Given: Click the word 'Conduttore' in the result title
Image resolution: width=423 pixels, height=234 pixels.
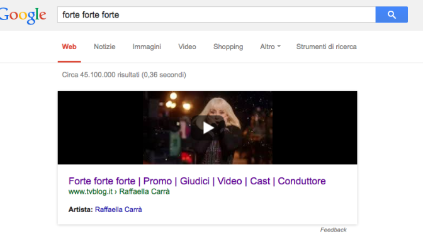Looking at the screenshot, I should [x=302, y=181].
